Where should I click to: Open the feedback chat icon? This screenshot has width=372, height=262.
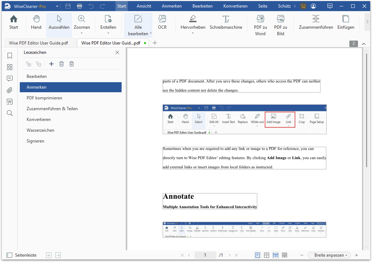330,6
